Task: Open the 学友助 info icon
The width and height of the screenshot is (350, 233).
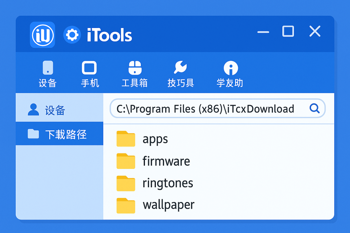Action: [230, 68]
